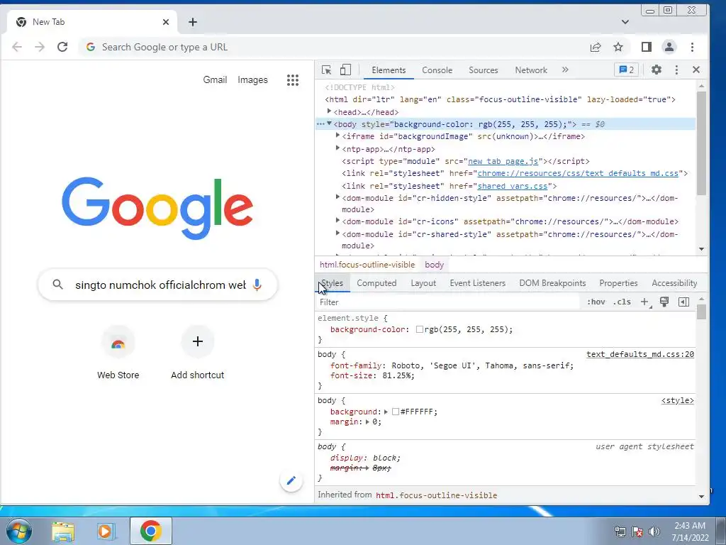Expand the ntp-app node
The image size is (726, 545).
click(337, 148)
